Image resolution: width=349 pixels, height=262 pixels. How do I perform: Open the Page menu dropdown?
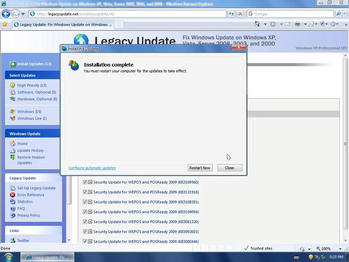(x=313, y=24)
